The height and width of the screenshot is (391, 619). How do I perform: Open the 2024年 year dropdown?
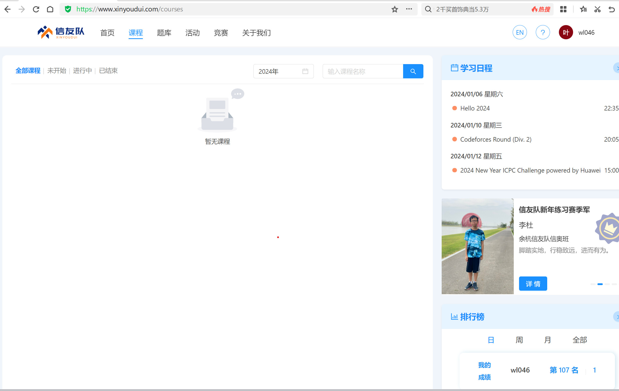tap(283, 71)
